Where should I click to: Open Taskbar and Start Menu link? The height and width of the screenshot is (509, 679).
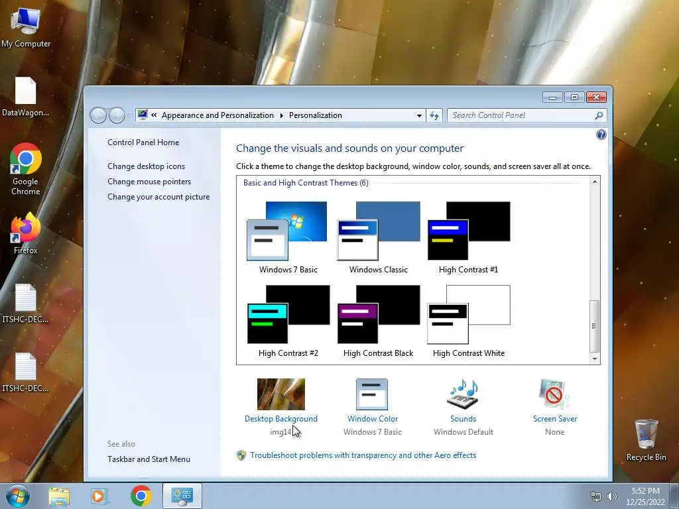149,459
